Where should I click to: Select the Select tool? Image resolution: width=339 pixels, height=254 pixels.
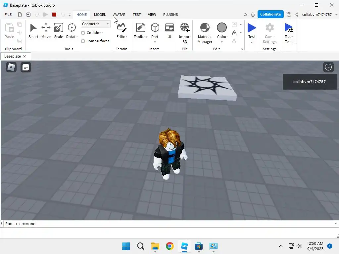33,31
